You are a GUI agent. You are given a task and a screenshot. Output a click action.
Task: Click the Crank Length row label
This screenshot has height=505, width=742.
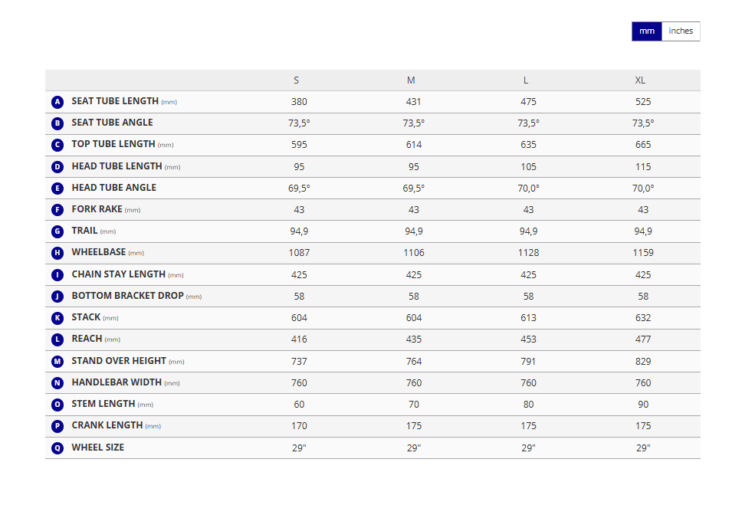[x=107, y=425]
